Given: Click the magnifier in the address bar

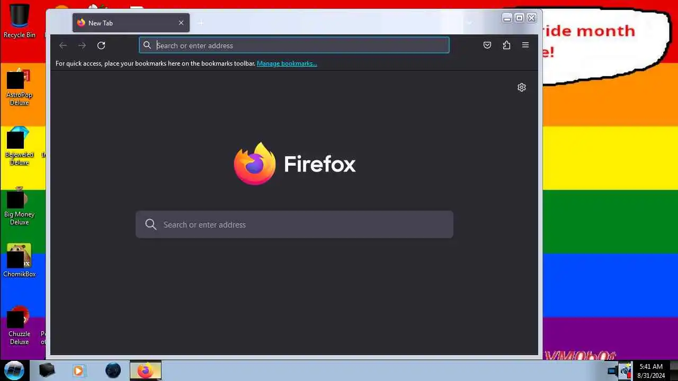Looking at the screenshot, I should (147, 46).
